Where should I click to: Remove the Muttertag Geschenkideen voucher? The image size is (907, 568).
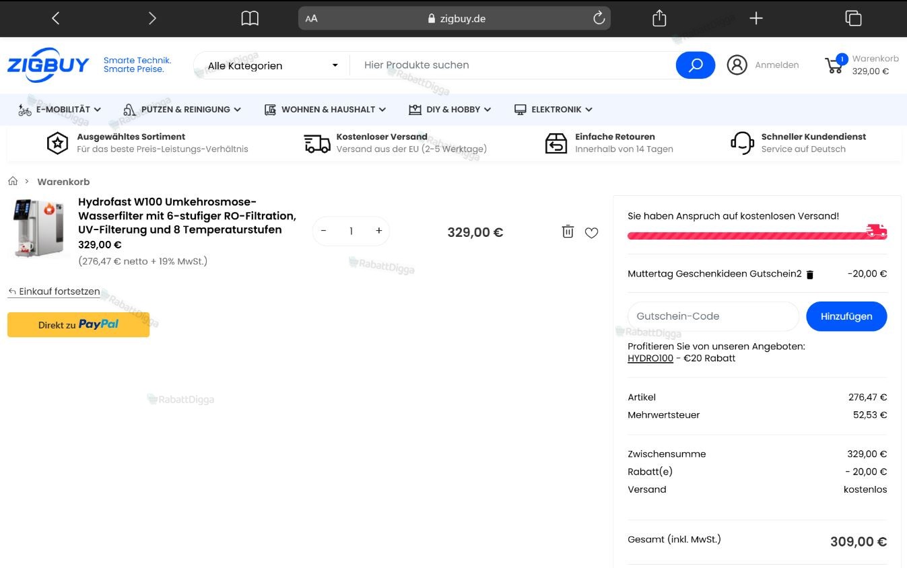[x=810, y=275]
